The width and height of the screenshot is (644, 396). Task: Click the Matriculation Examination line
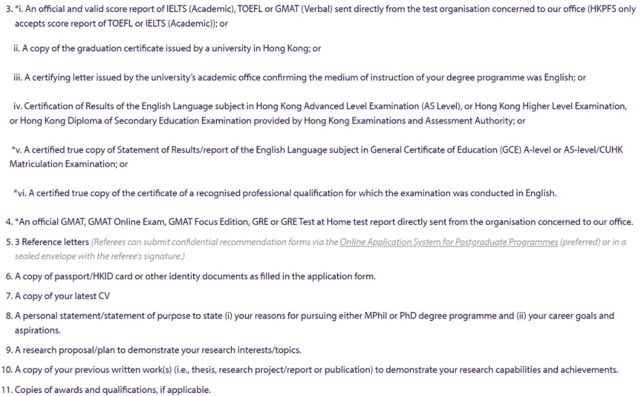click(x=68, y=164)
